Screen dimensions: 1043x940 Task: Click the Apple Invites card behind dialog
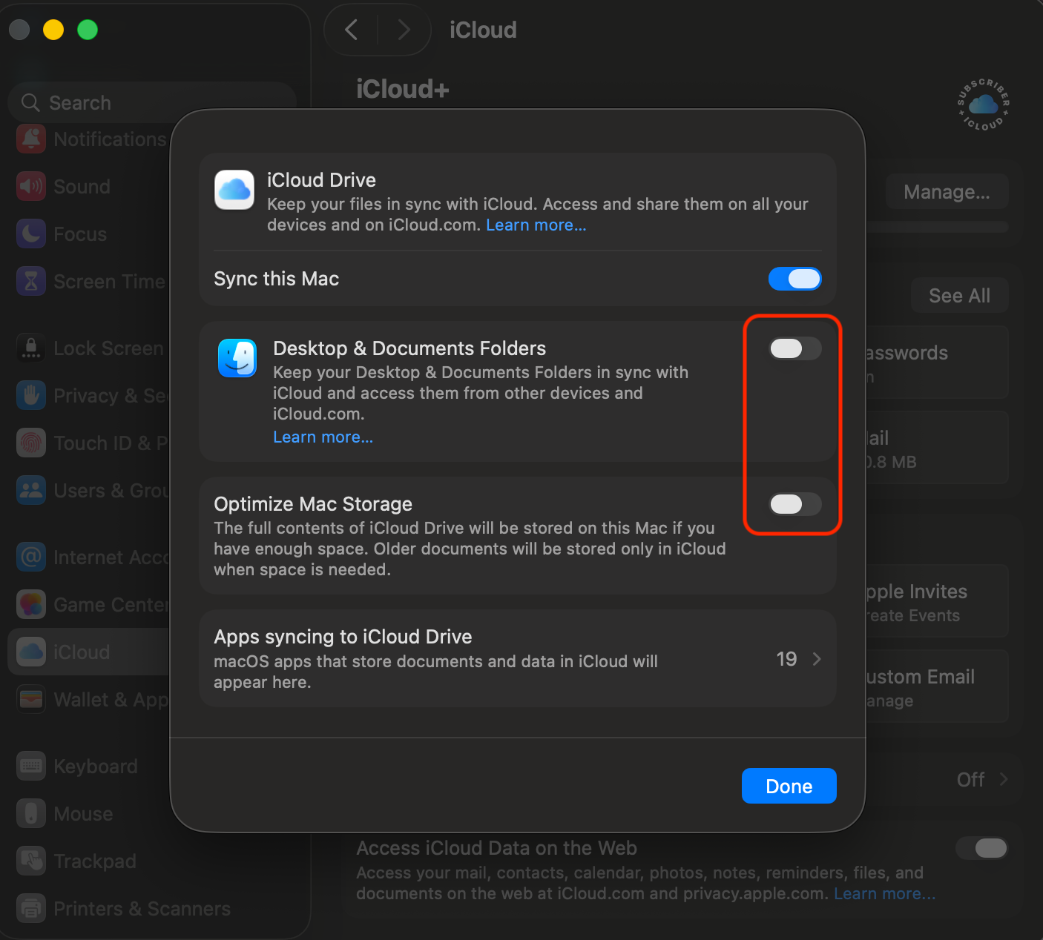click(x=937, y=601)
